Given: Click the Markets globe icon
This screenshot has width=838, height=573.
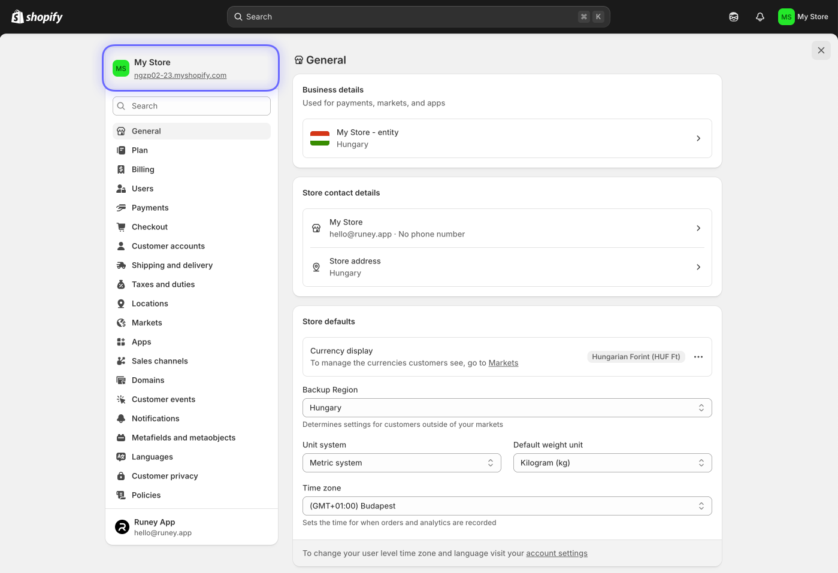Looking at the screenshot, I should [121, 323].
